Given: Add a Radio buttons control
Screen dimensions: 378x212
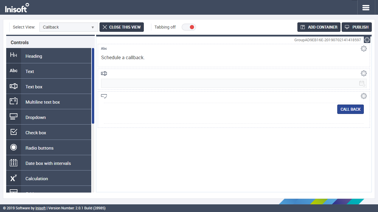Looking at the screenshot, I should click(x=39, y=148).
